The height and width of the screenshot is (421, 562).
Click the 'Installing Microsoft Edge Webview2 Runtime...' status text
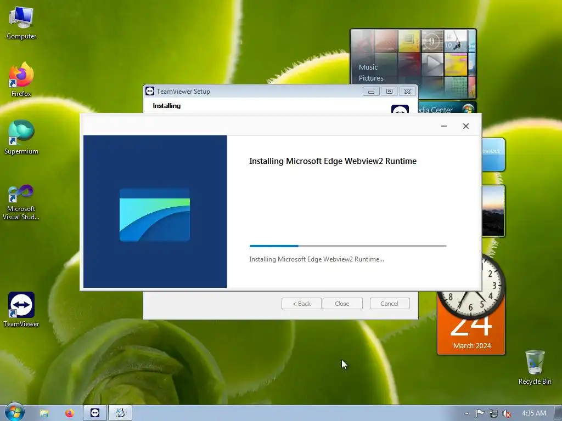[317, 259]
